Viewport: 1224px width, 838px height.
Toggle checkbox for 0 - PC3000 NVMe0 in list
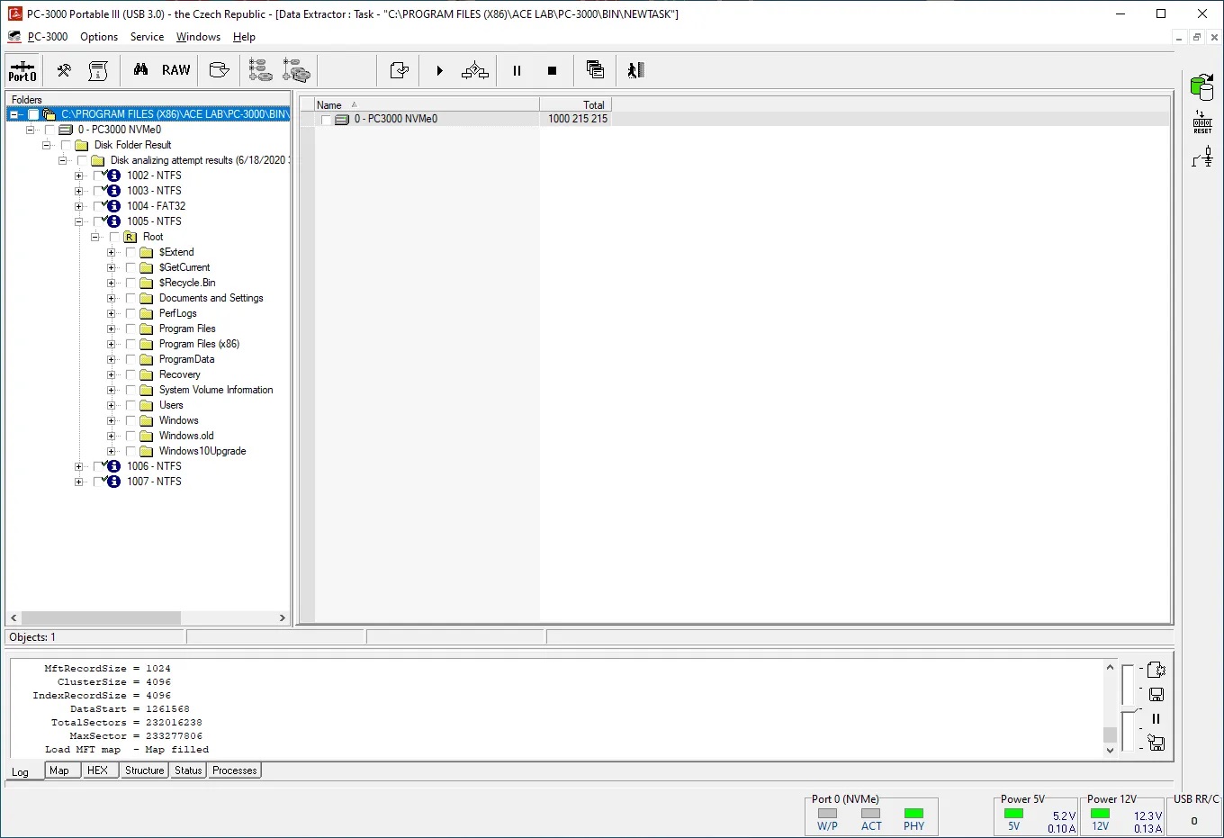click(x=326, y=120)
